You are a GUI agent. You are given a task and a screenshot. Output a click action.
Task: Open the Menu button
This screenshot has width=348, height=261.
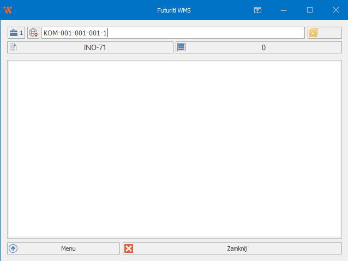[68, 248]
